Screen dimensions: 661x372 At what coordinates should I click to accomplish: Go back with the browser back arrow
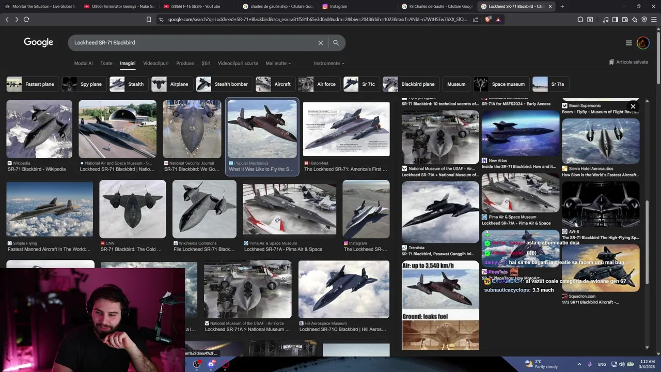(x=7, y=19)
